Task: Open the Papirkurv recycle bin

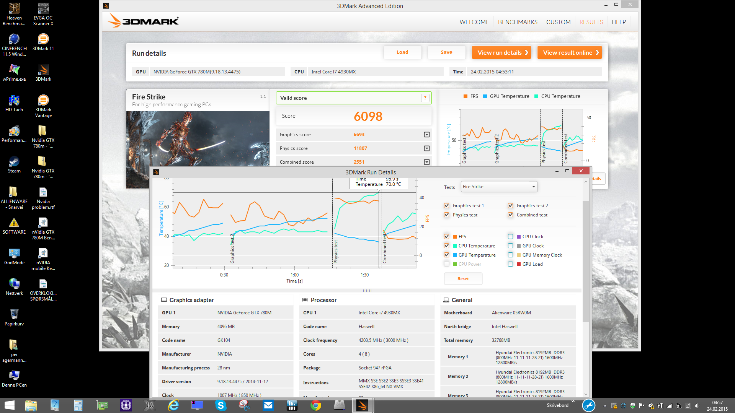Action: click(x=14, y=317)
